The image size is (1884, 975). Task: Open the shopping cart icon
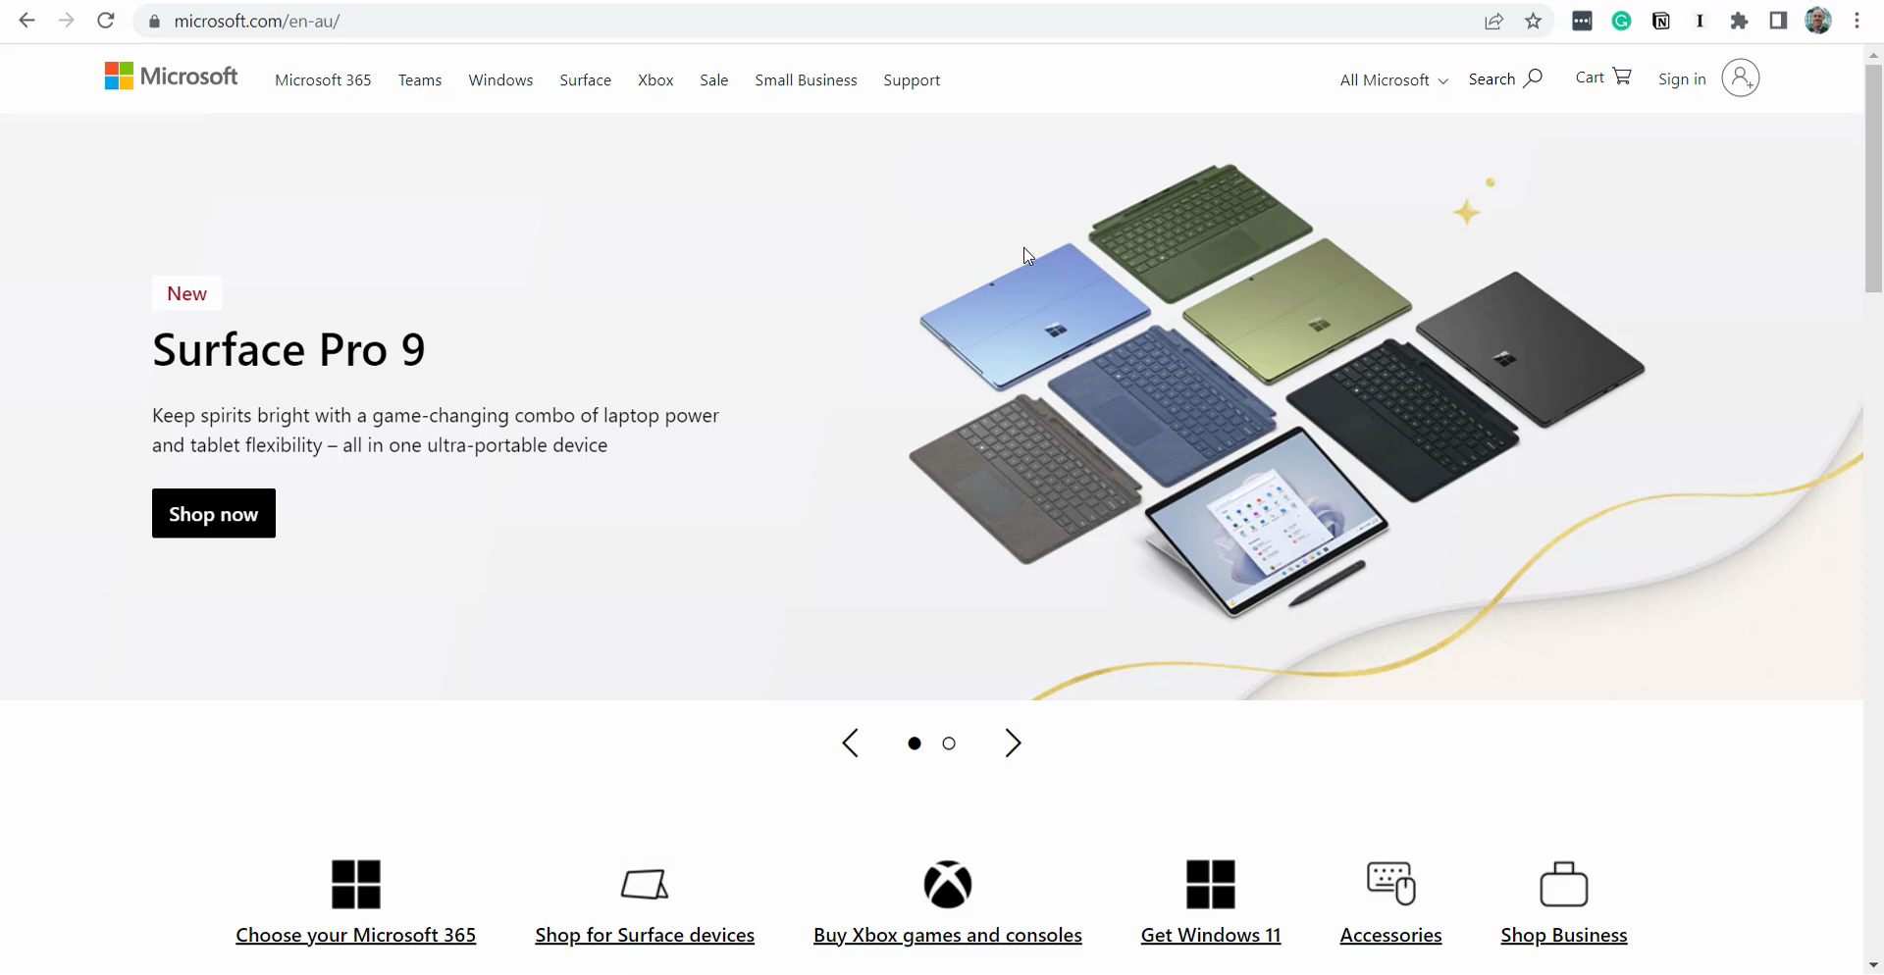[1621, 77]
